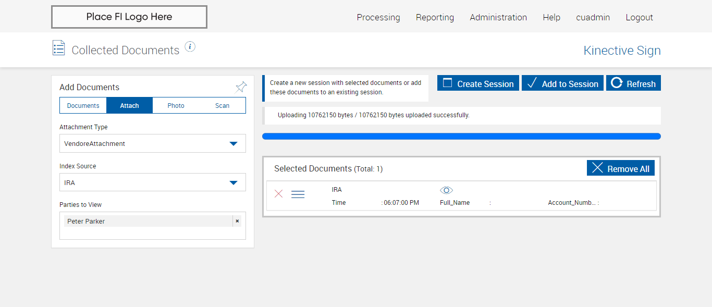Select the Photo tab

click(x=176, y=105)
